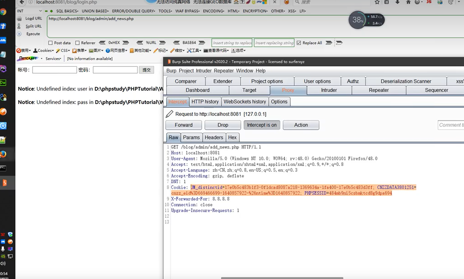The width and height of the screenshot is (464, 279).
Task: Click the browser back arrow button
Action: (22, 2)
